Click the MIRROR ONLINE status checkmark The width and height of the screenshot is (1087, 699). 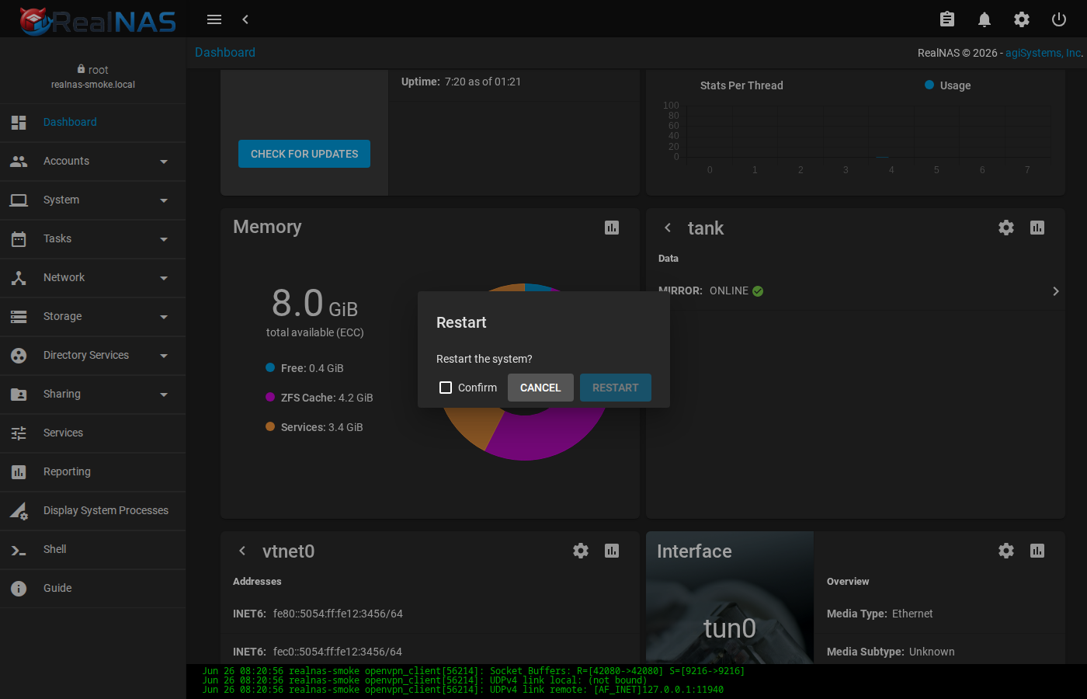(x=758, y=291)
